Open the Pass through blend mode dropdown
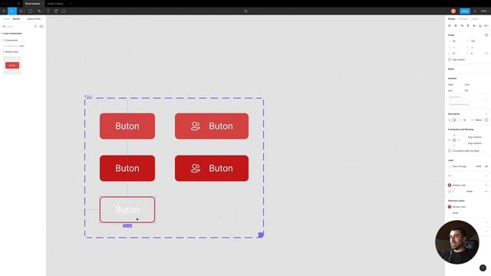This screenshot has width=491, height=276. click(x=460, y=166)
